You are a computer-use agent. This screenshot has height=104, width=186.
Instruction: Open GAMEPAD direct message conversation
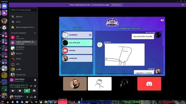23,48
